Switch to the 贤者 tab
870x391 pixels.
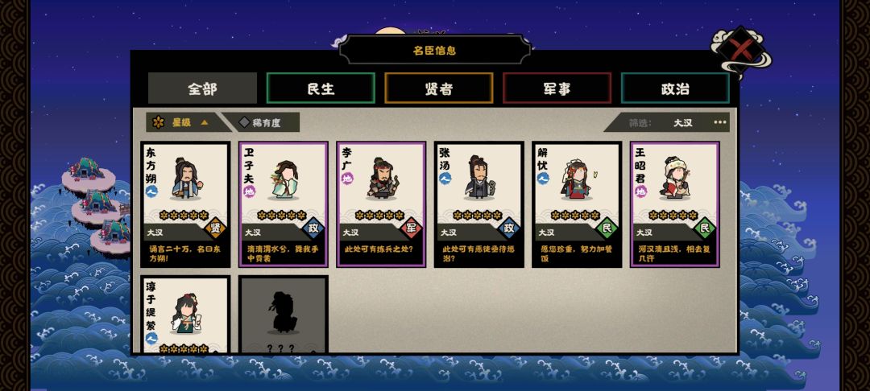[x=439, y=88]
